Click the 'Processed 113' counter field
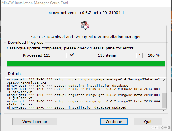This screenshot has width=172, height=131. pos(36,55)
